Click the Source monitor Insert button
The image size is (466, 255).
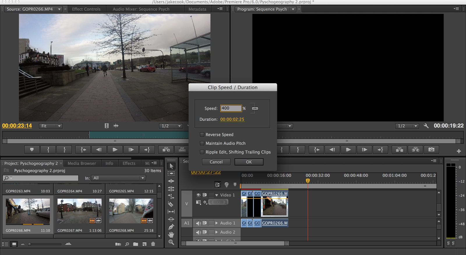tap(166, 149)
